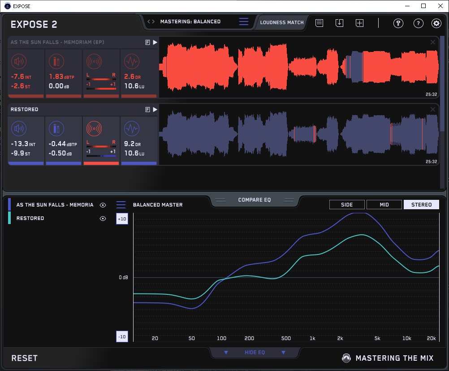Image resolution: width=449 pixels, height=371 pixels.
Task: Toggle LOUDNESS MATCH
Action: click(282, 22)
